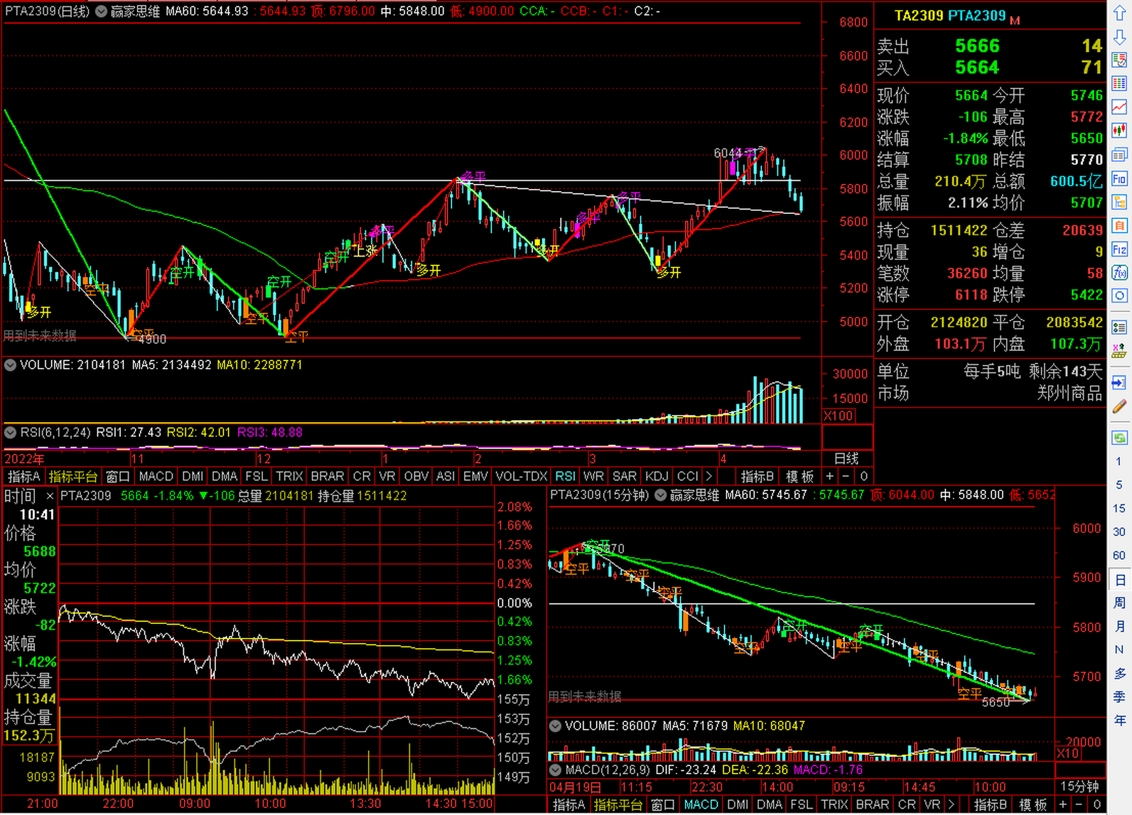
Task: Select the 日 daily period in sidebar
Action: click(1119, 579)
